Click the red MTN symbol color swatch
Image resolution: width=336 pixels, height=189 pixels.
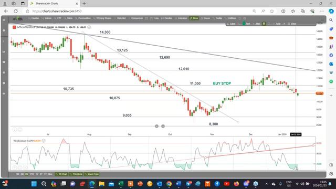(x=14, y=27)
